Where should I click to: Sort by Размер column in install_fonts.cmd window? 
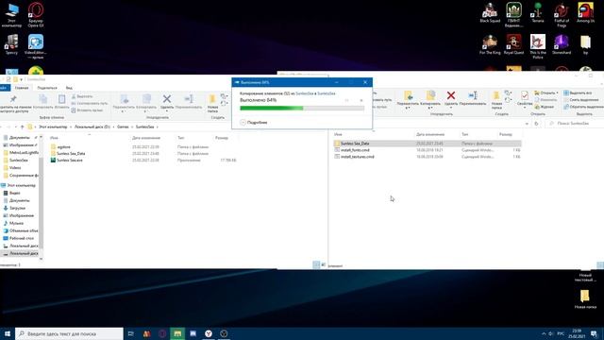(506, 134)
